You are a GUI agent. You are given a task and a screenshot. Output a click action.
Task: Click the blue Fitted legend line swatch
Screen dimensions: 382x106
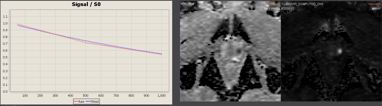[88, 102]
